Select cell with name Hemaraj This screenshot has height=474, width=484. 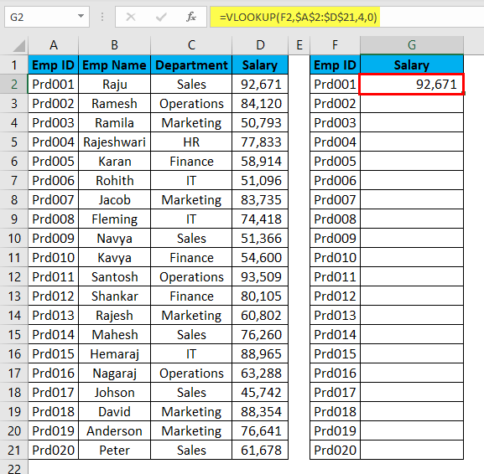[x=115, y=353]
